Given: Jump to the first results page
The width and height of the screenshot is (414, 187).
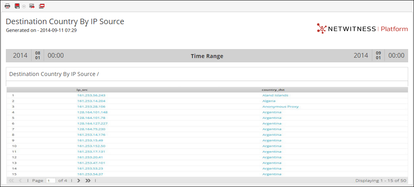Looking at the screenshot, I should point(11,181).
